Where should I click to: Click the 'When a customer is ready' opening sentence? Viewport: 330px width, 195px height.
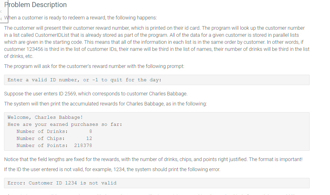coord(81,18)
